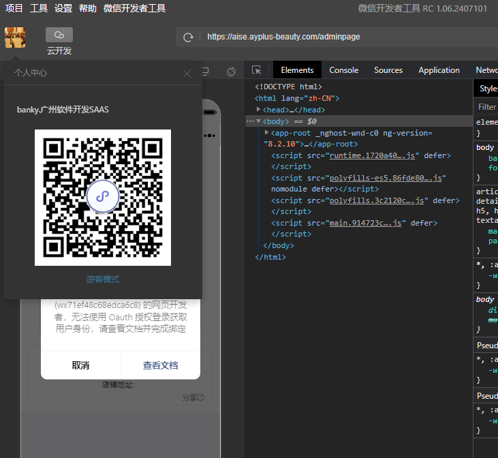
Task: Open the runtime.1720a40 js link
Action: click(372, 155)
